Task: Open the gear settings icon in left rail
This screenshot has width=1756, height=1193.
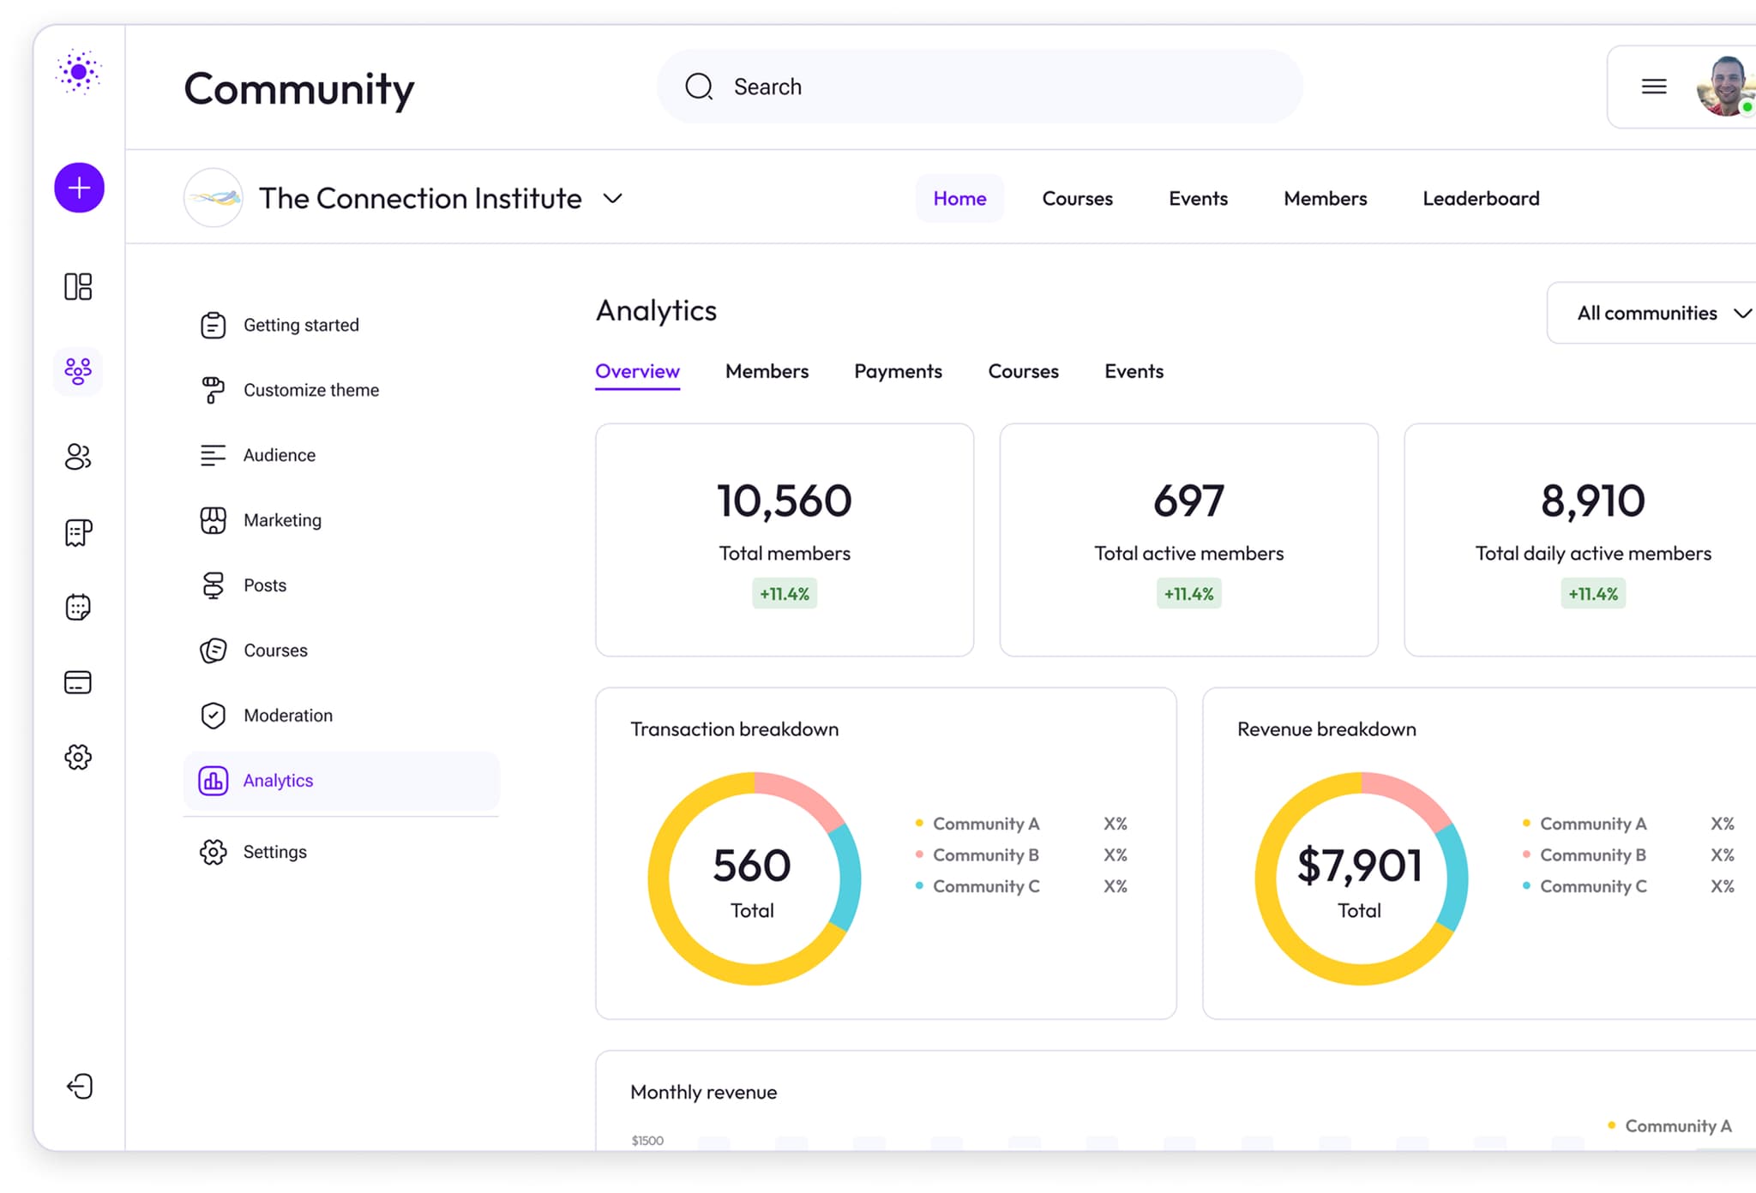Action: coord(78,757)
